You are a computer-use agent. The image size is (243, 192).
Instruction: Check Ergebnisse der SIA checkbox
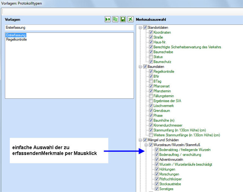(150, 101)
